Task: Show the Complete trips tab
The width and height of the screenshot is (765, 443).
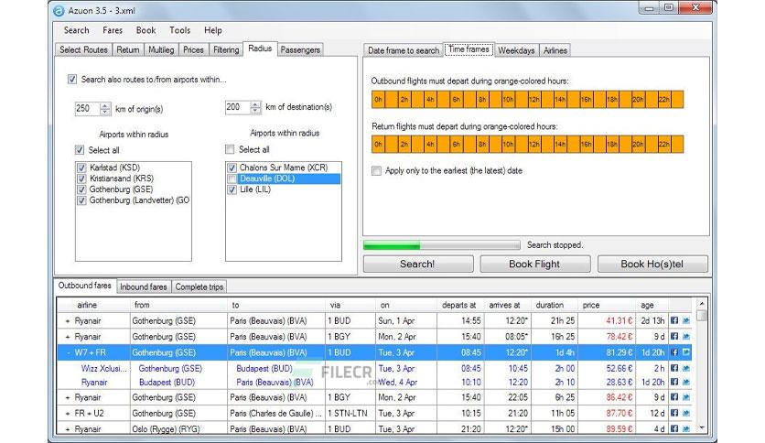Action: coord(199,286)
